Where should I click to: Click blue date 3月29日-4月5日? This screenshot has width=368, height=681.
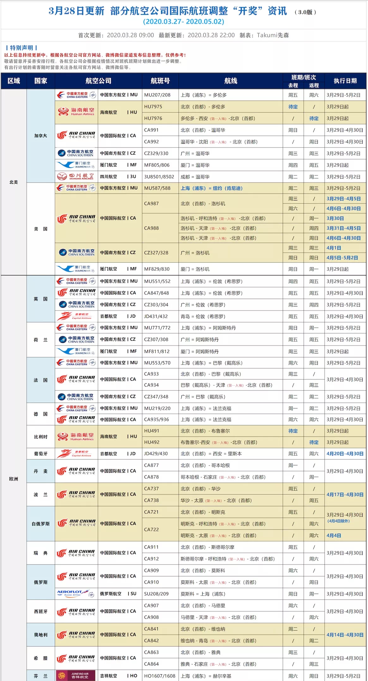pos(344,199)
